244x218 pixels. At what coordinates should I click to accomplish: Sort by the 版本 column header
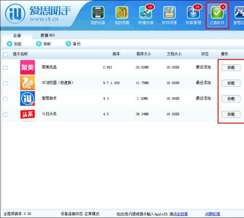click(116, 54)
